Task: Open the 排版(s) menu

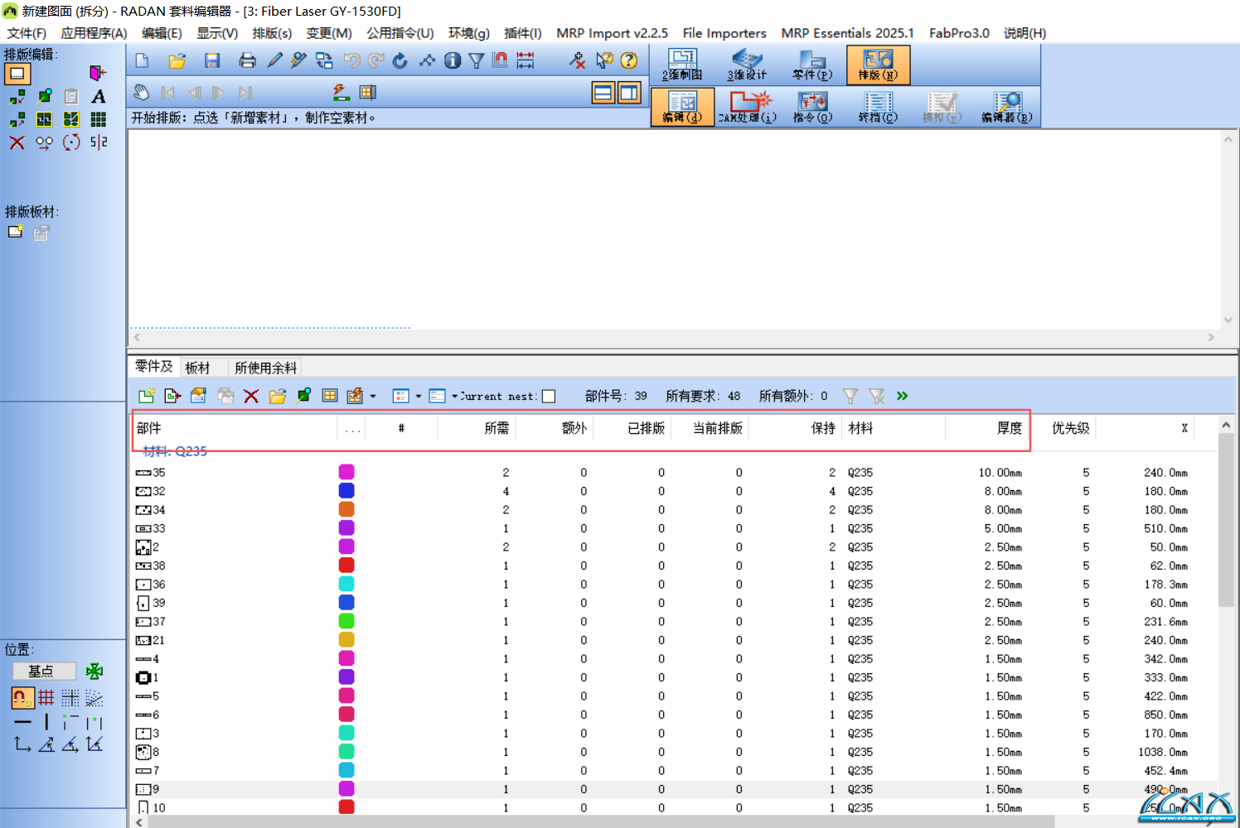Action: (272, 33)
